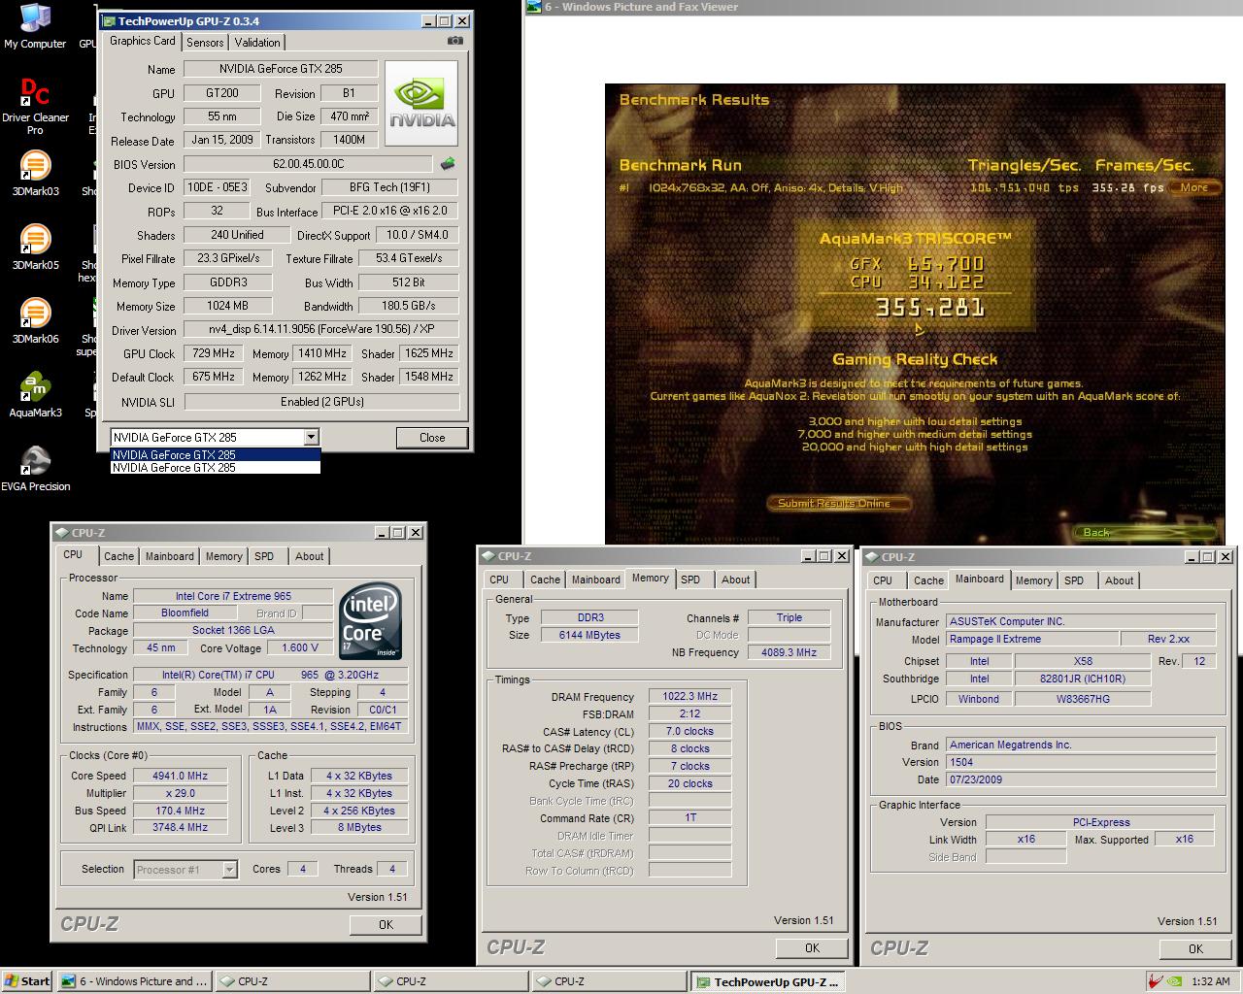Click the NVIDIA tray icon in the taskbar
Viewport: 1243px width, 994px height.
[1174, 981]
